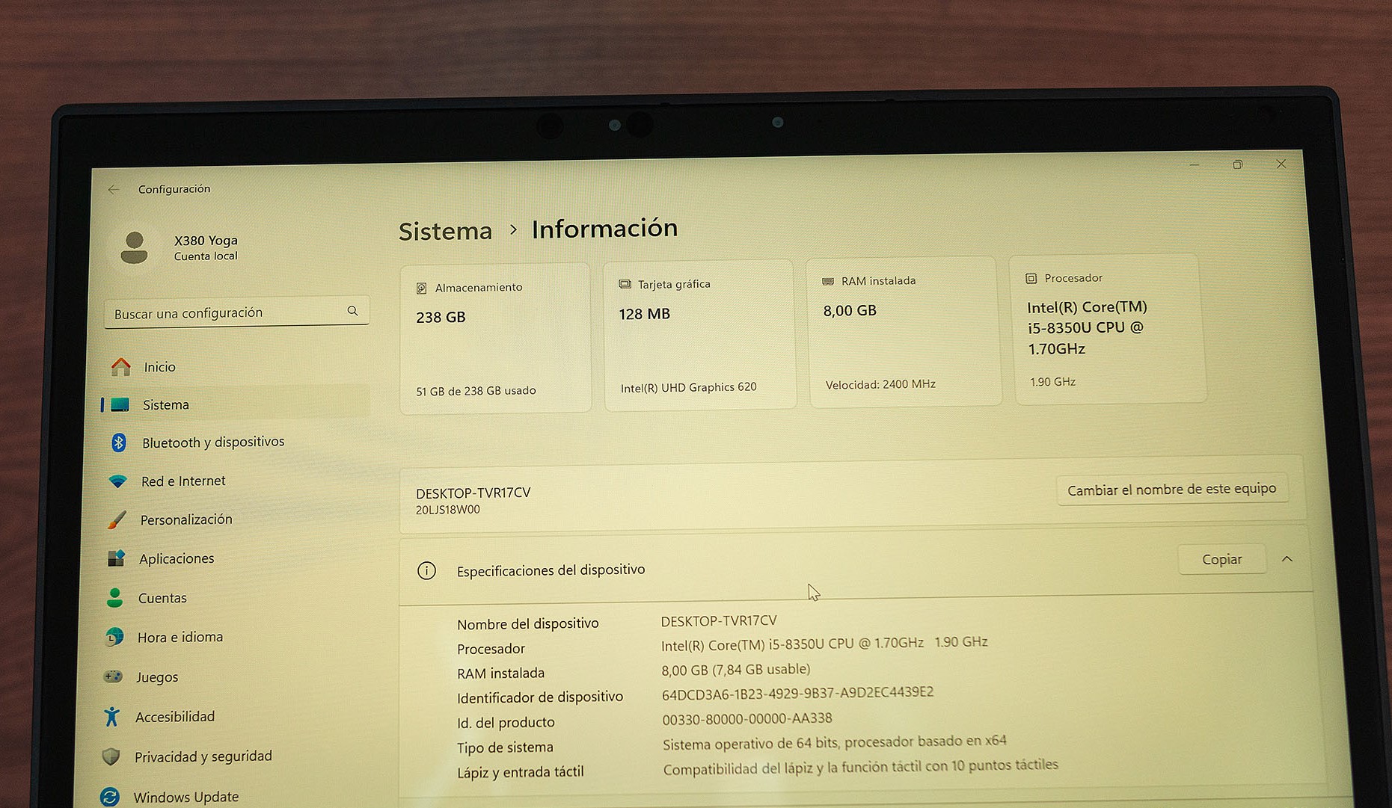This screenshot has height=808, width=1392.
Task: Select Sistema in the sidebar
Action: pyautogui.click(x=166, y=405)
